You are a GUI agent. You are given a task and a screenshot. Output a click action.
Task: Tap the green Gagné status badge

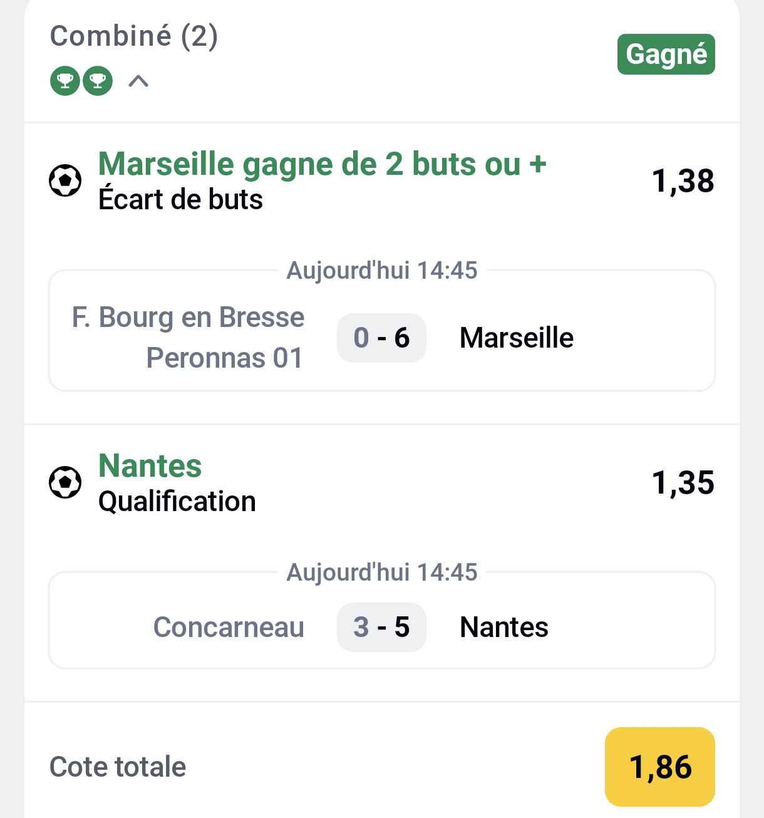(x=666, y=54)
